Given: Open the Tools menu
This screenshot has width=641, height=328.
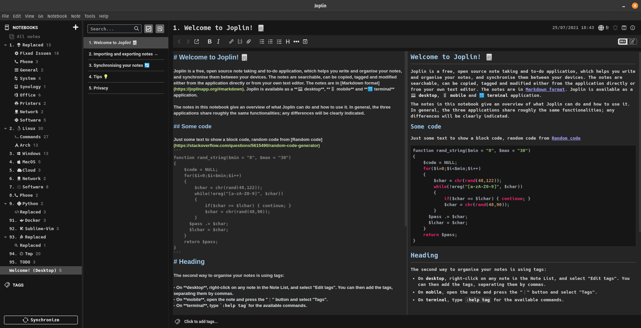Looking at the screenshot, I should (x=89, y=16).
